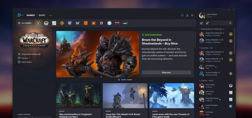
Task: Select friend Hana Song
Action: pyautogui.click(x=216, y=86)
